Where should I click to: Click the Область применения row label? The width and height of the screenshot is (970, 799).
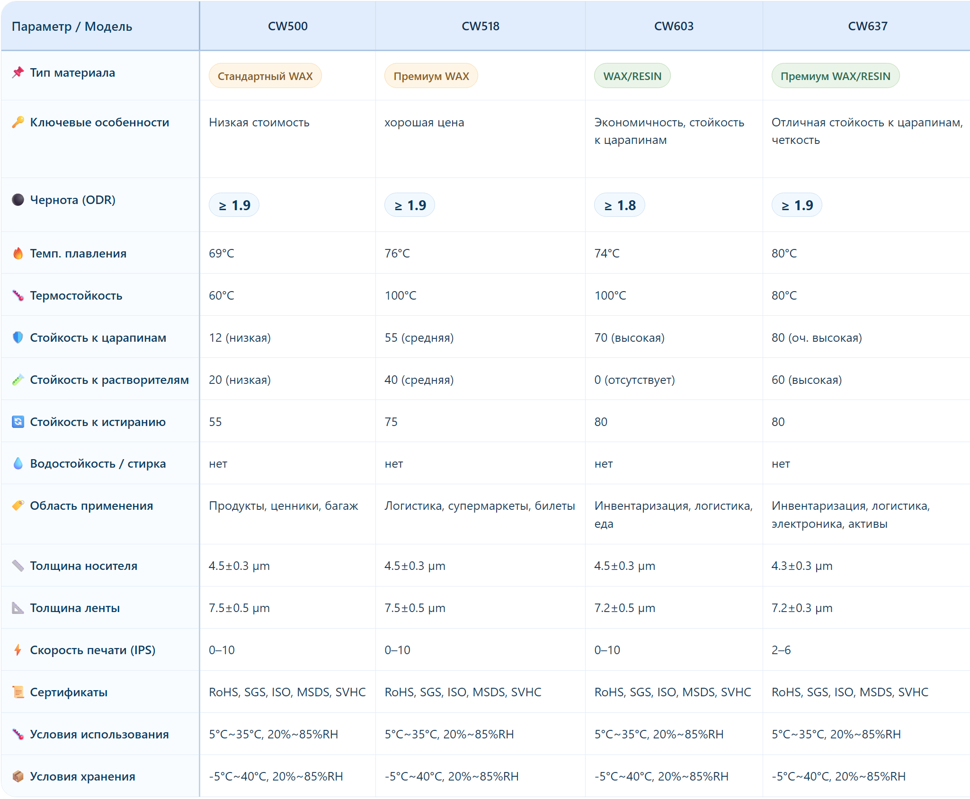(x=91, y=506)
